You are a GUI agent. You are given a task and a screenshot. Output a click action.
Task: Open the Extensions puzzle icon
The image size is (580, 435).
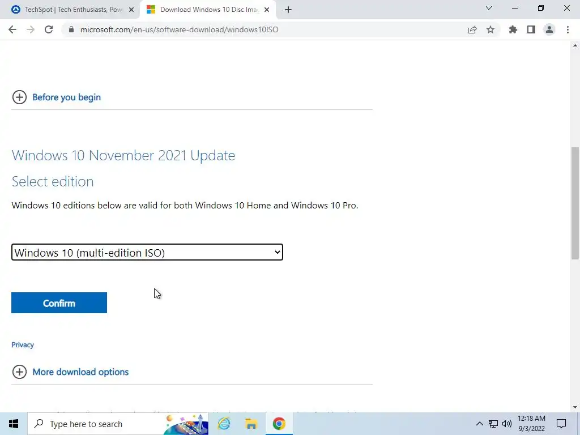click(513, 29)
